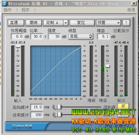139x135 pixels.
Task: Go to next program with right arrow
Action: point(35,10)
